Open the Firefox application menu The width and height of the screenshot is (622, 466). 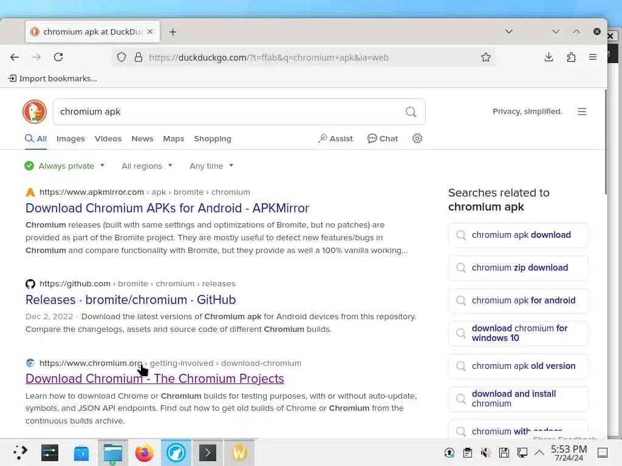593,57
